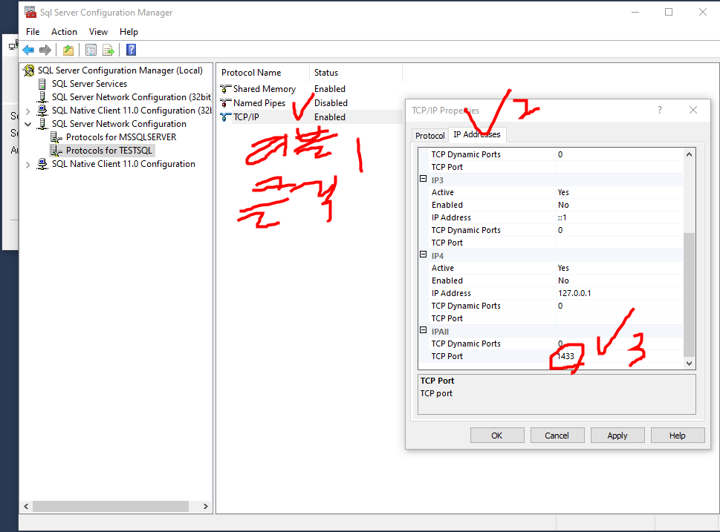Image resolution: width=720 pixels, height=532 pixels.
Task: Click the properties grid scroll-up arrow
Action: (689, 154)
